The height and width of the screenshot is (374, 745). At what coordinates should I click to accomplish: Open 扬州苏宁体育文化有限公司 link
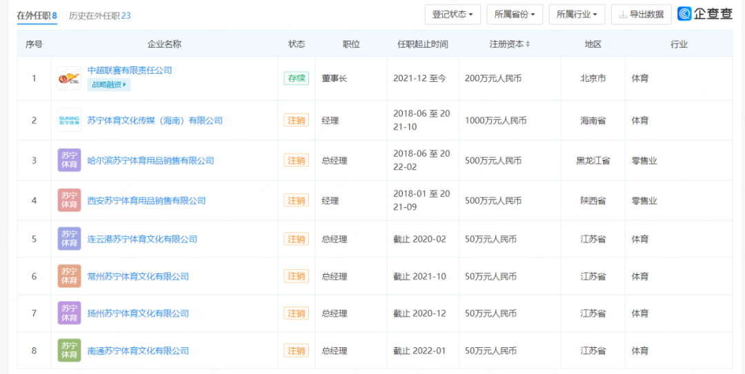[138, 313]
